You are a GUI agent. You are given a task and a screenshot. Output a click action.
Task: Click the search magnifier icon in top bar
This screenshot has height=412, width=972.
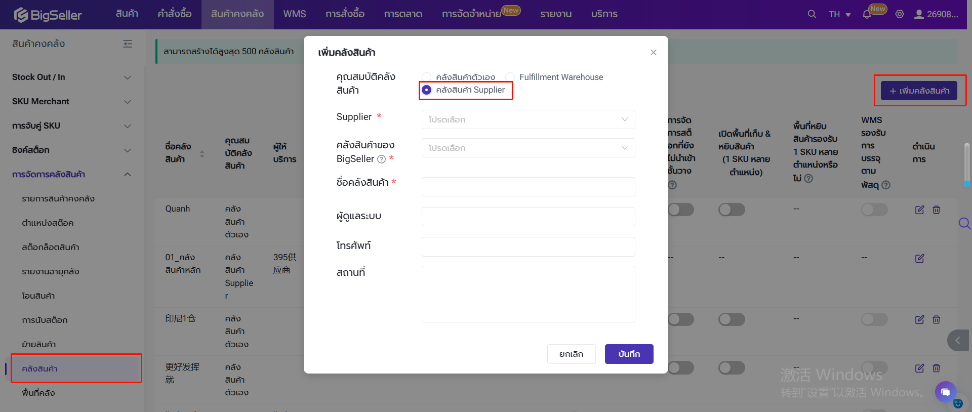(x=812, y=14)
